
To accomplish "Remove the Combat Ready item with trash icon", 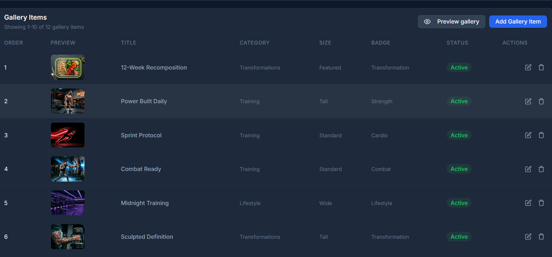I will tap(541, 169).
